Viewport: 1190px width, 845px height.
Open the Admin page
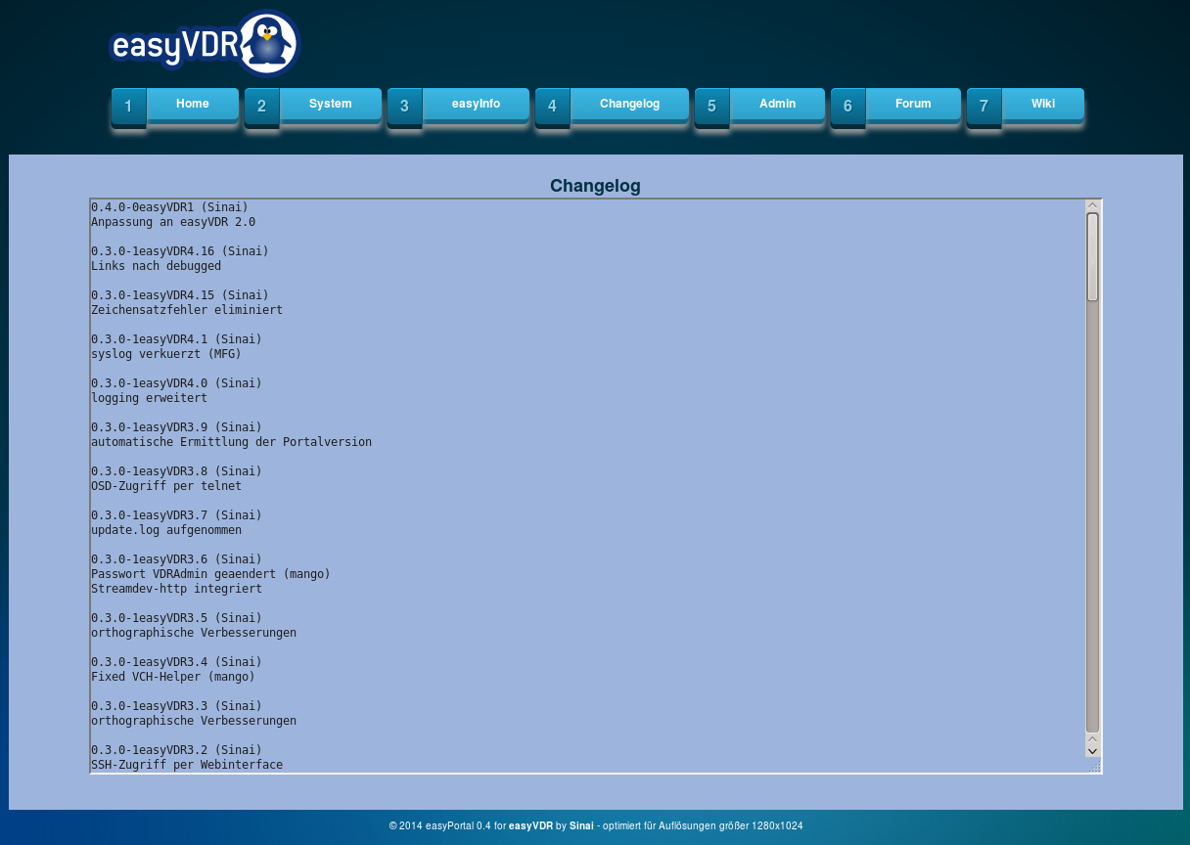(x=778, y=104)
